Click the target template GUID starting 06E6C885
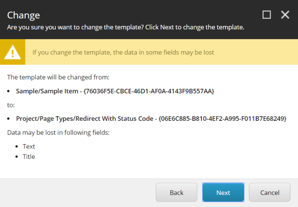The image size is (298, 207). (x=222, y=119)
